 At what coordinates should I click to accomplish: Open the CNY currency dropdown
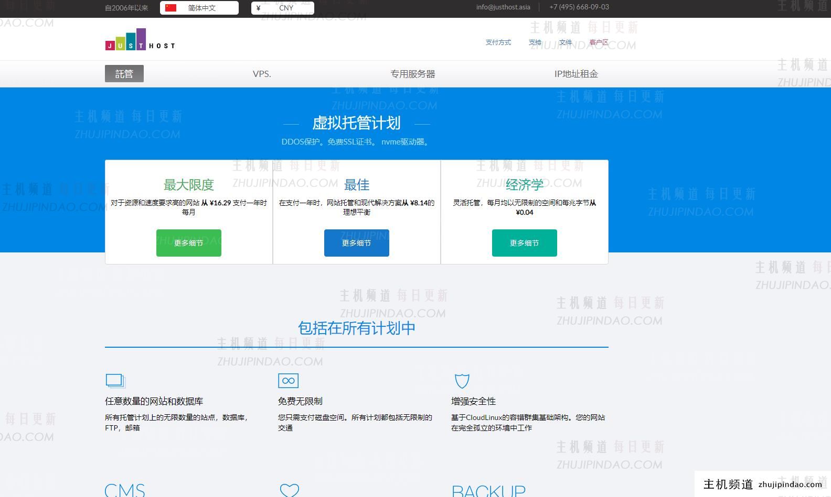point(283,8)
